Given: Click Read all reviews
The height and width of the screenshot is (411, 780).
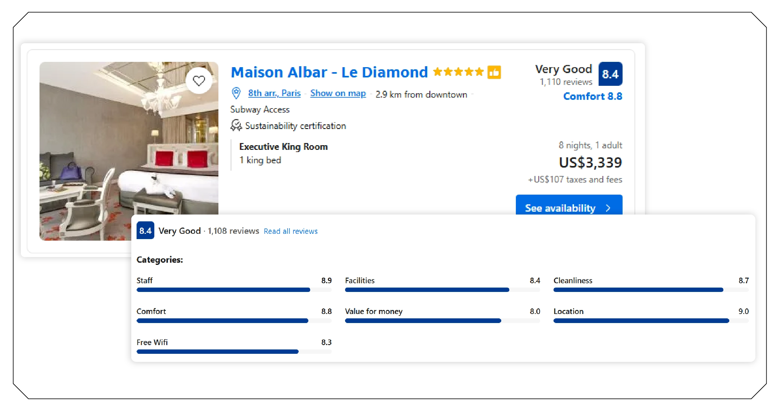Looking at the screenshot, I should (x=290, y=231).
